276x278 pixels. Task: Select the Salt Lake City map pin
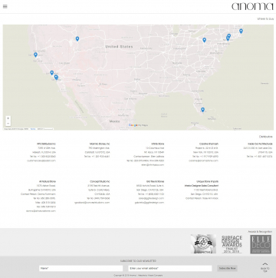pos(77,38)
